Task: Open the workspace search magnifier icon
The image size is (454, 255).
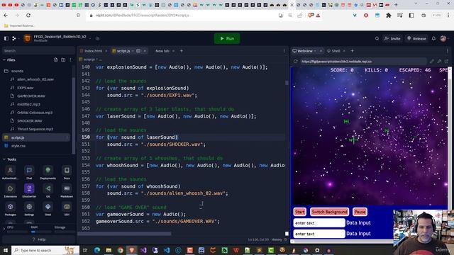Action: point(377,38)
